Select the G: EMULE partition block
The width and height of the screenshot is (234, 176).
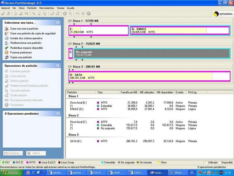pyautogui.click(x=180, y=31)
